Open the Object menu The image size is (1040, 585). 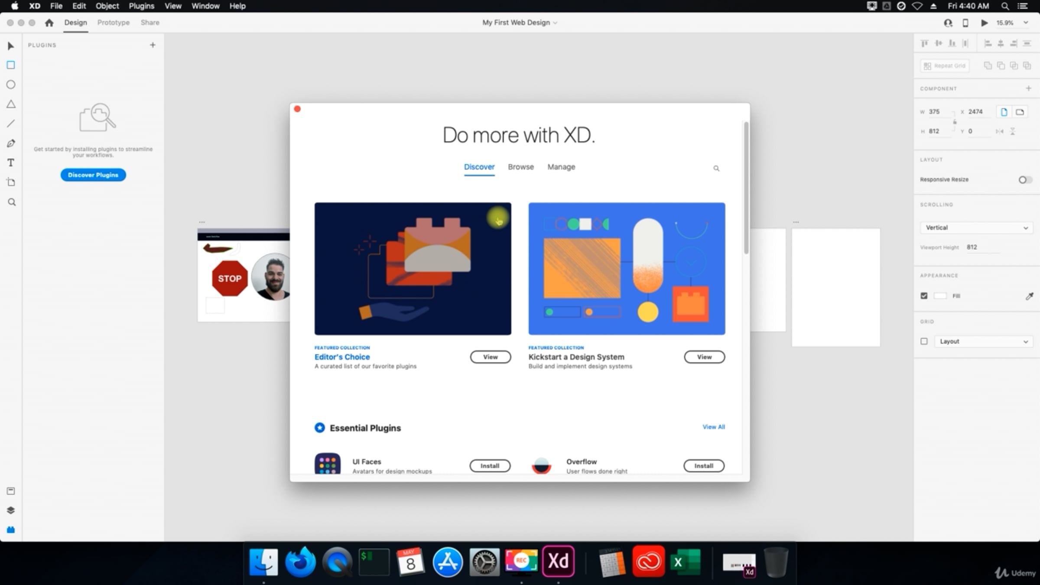click(x=107, y=6)
